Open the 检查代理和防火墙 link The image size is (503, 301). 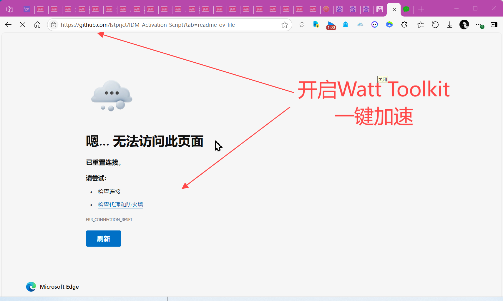(120, 205)
